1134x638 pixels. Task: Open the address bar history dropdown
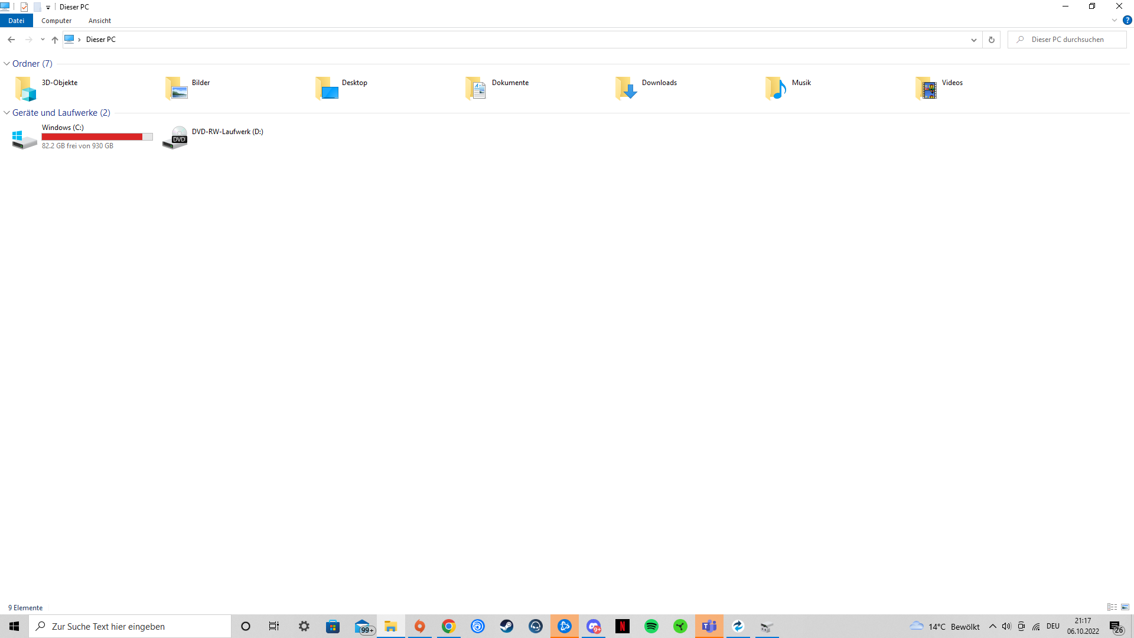pos(974,40)
